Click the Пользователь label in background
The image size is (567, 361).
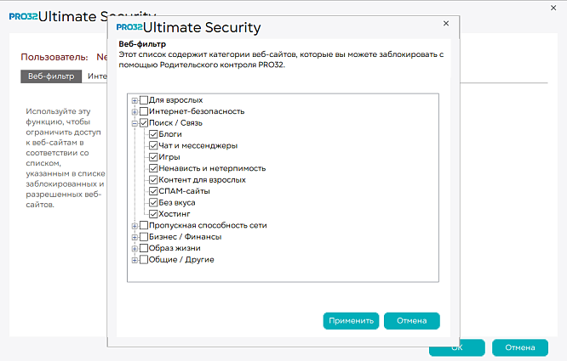coord(54,58)
